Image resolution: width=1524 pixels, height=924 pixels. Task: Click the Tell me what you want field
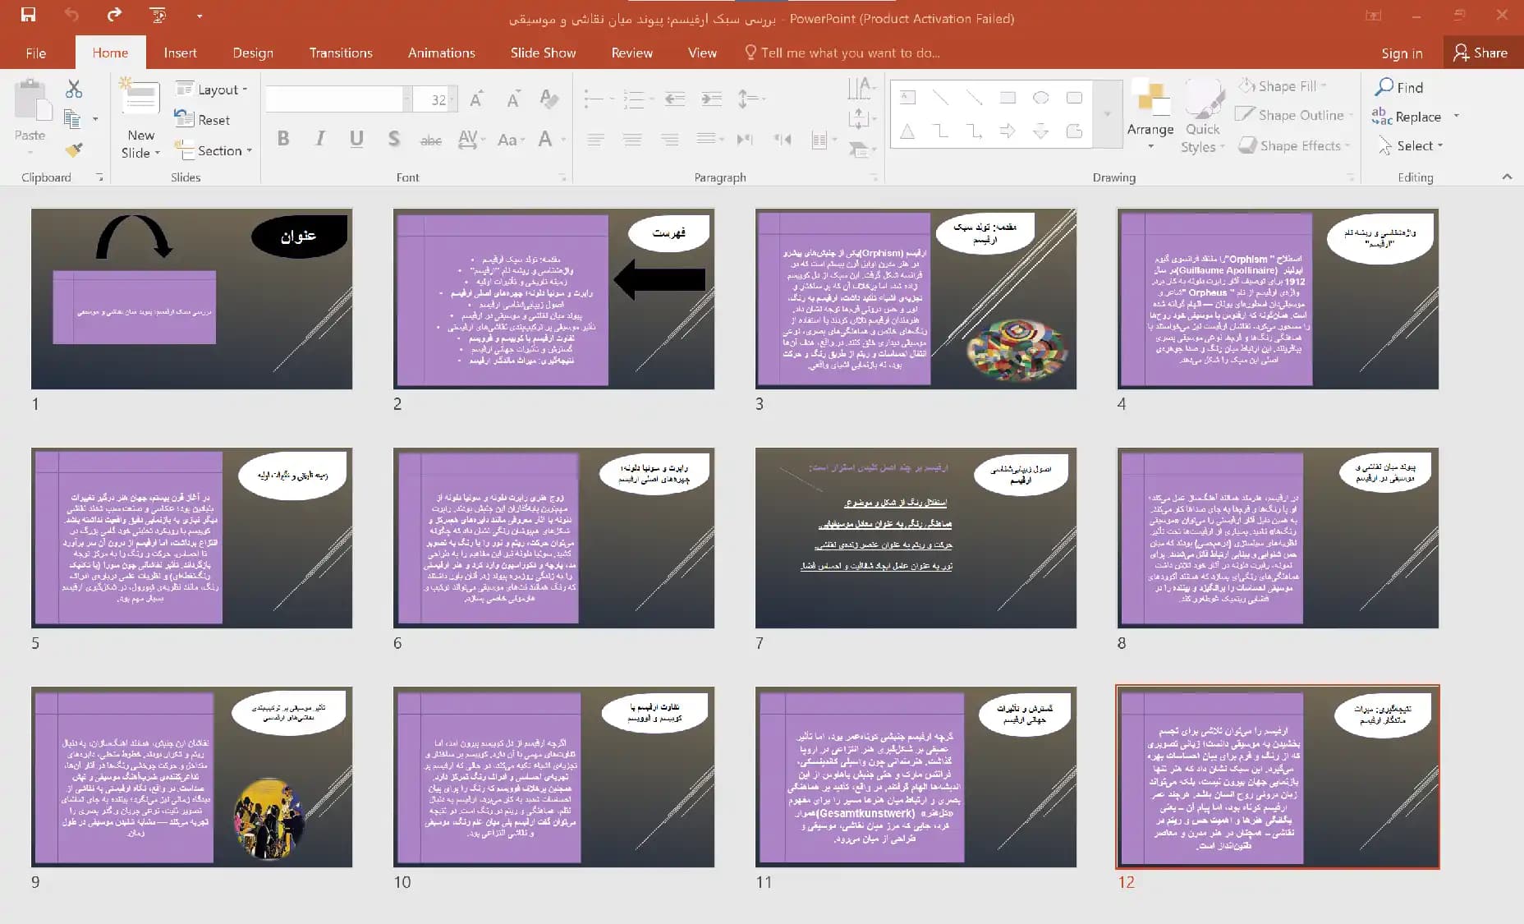[x=842, y=53]
